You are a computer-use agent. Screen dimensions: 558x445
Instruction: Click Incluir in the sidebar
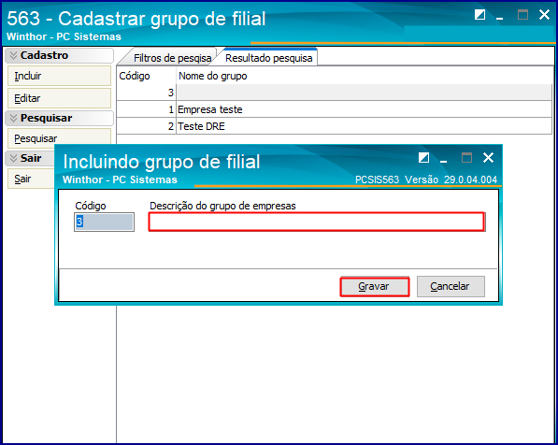pyautogui.click(x=59, y=76)
